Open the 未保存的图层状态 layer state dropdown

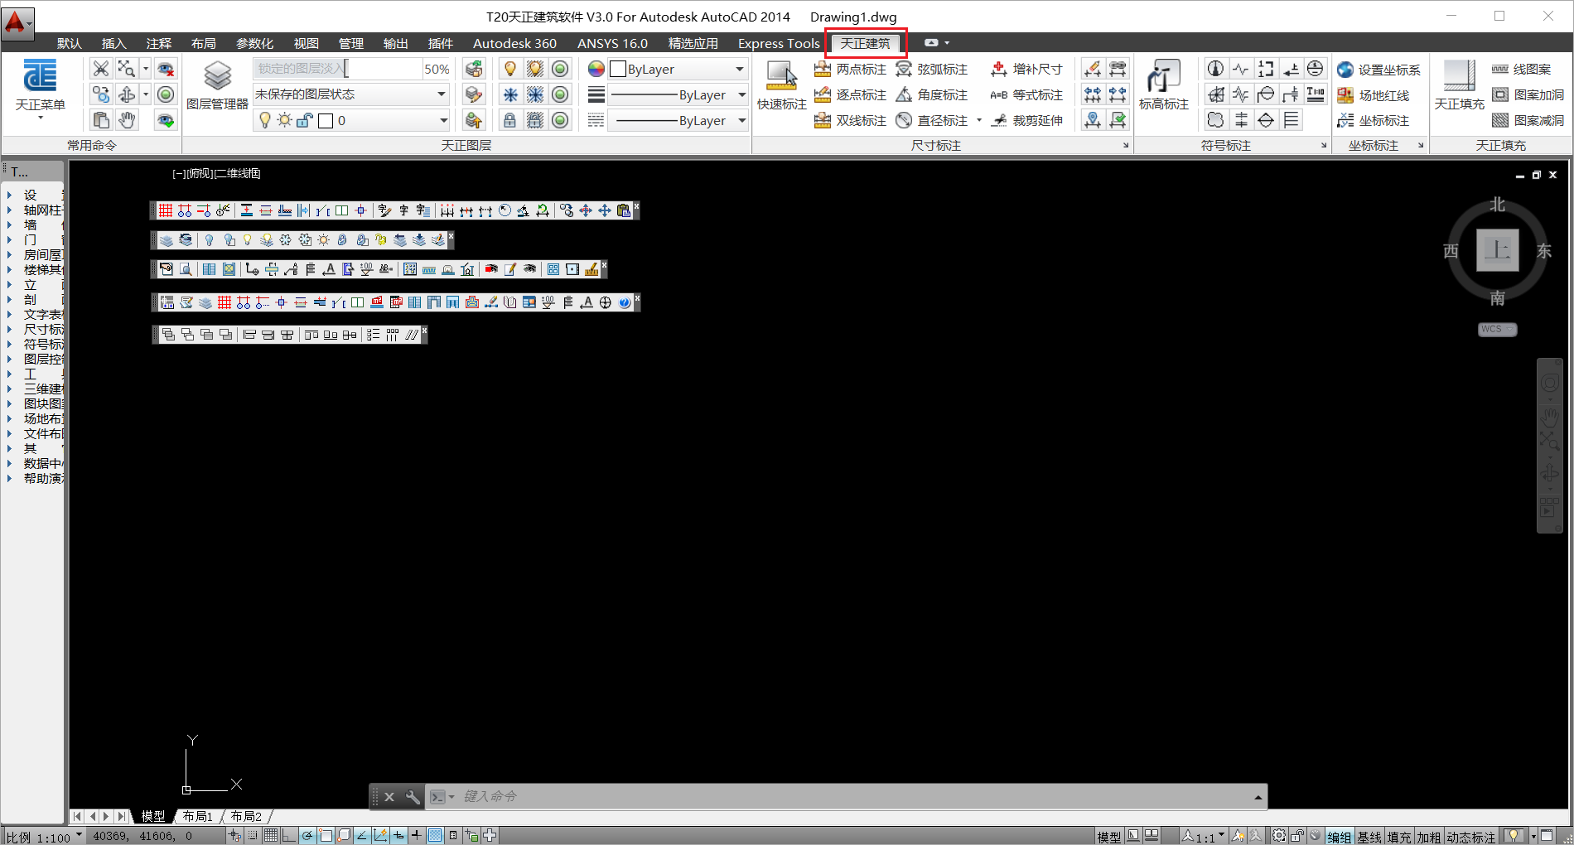click(351, 94)
